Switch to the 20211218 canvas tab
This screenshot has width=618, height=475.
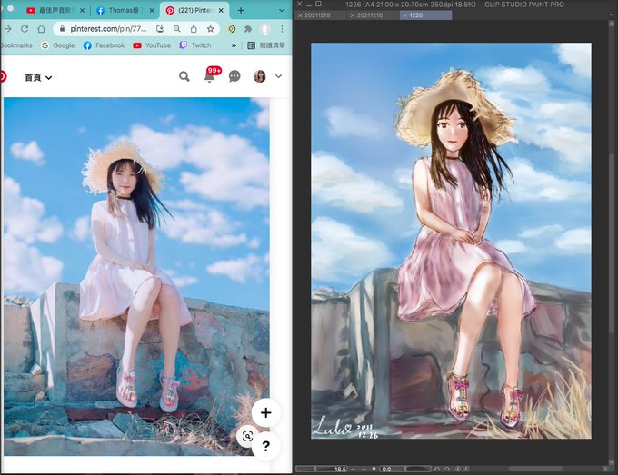(x=374, y=15)
